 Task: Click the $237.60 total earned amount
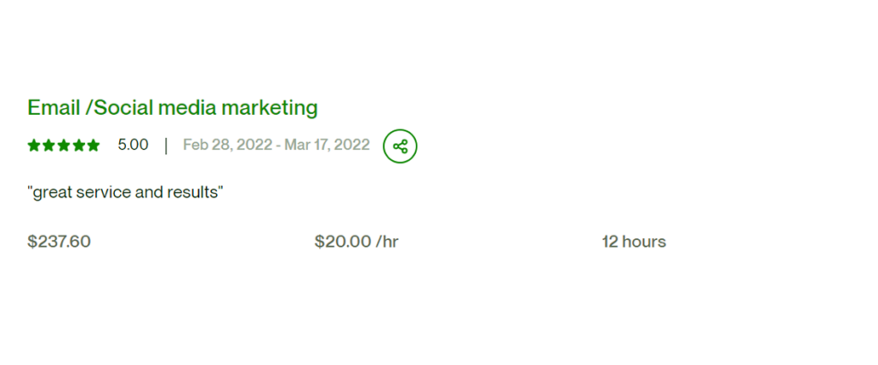pyautogui.click(x=59, y=242)
